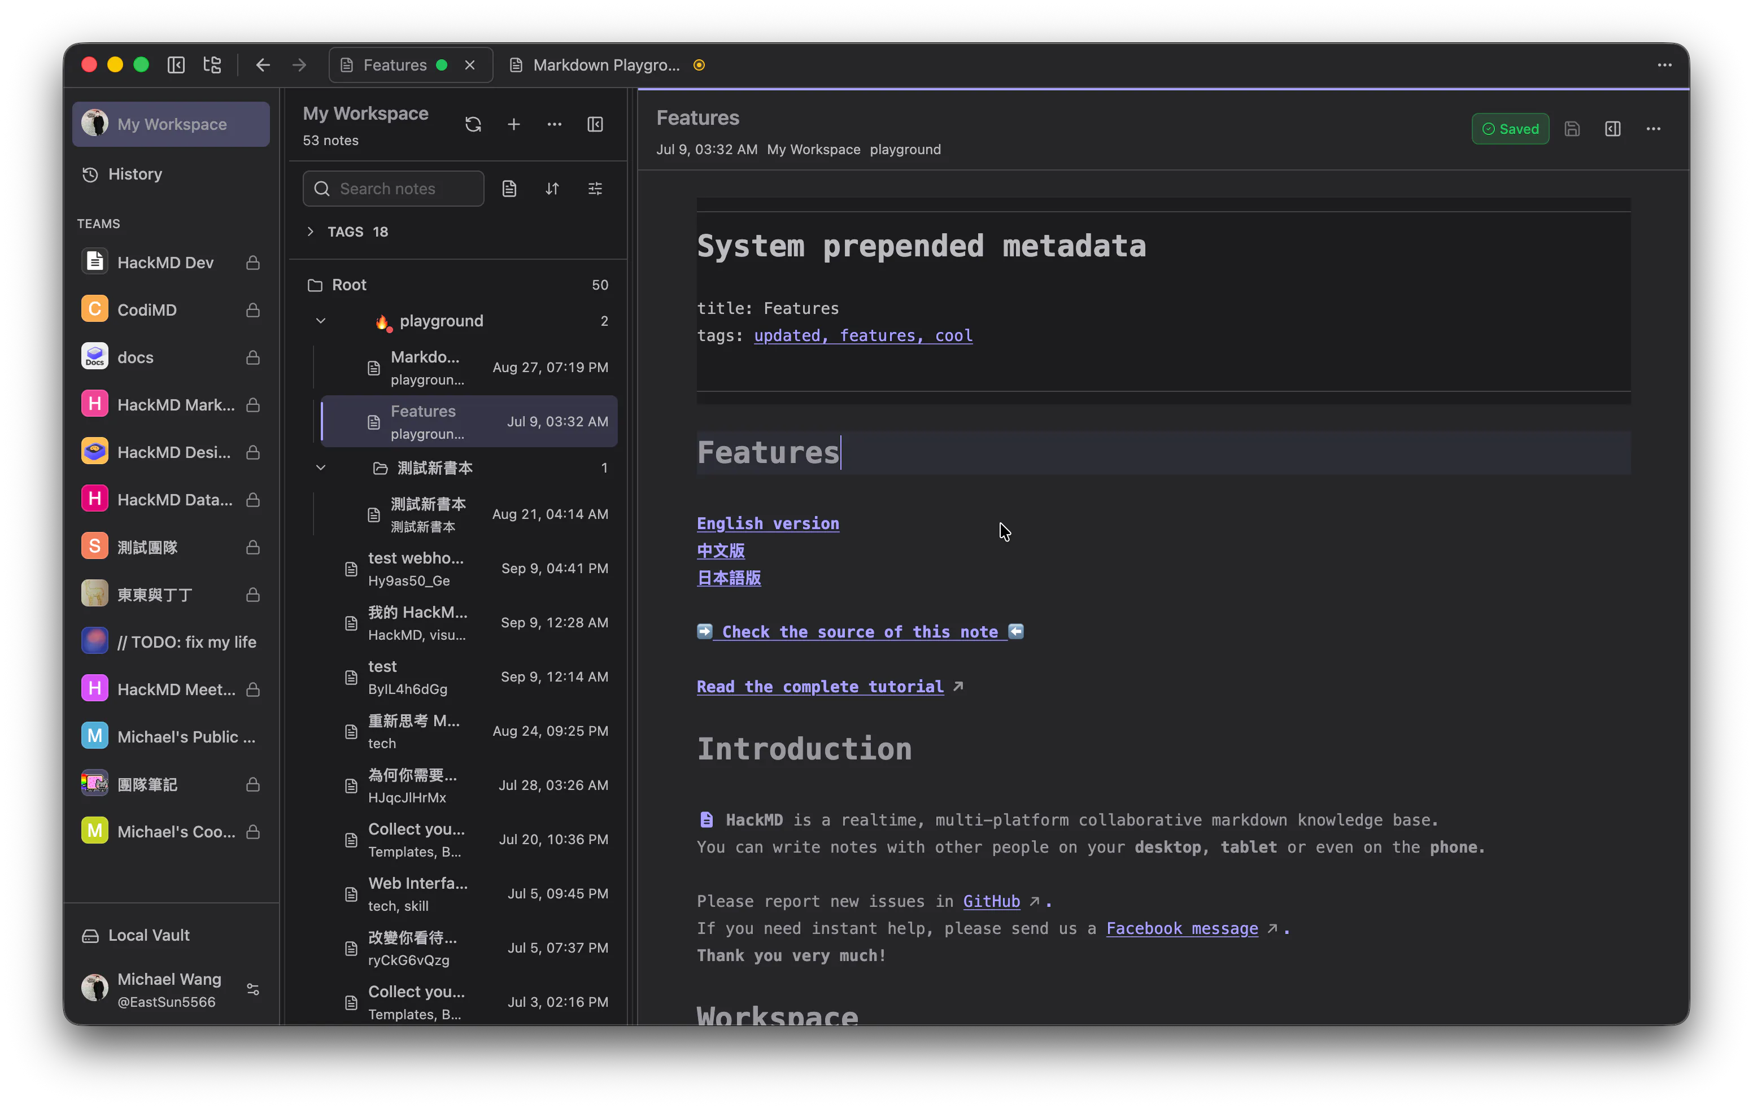Collapse the playground folder chevron
The image size is (1753, 1109).
[321, 321]
